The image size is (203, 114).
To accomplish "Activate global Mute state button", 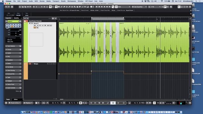I will (x=34, y=7).
